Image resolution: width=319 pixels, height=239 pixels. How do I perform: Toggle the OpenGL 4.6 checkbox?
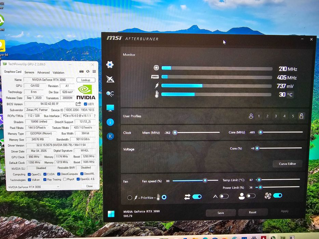click(x=78, y=179)
